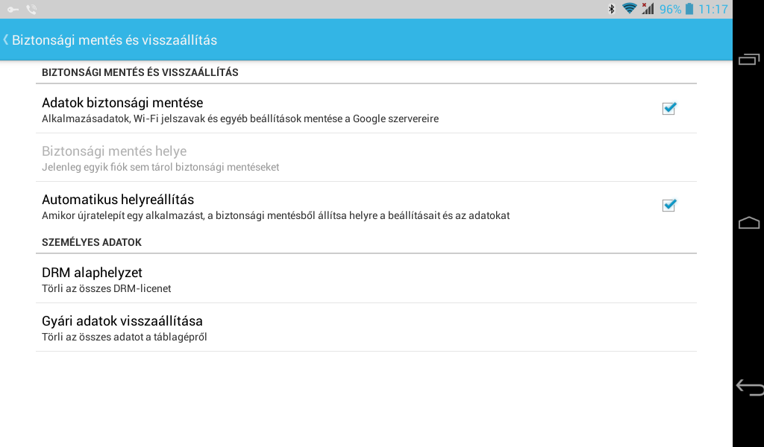The image size is (764, 447).
Task: Uncheck the Adatok biztonsági mentése checkbox
Action: [x=669, y=108]
